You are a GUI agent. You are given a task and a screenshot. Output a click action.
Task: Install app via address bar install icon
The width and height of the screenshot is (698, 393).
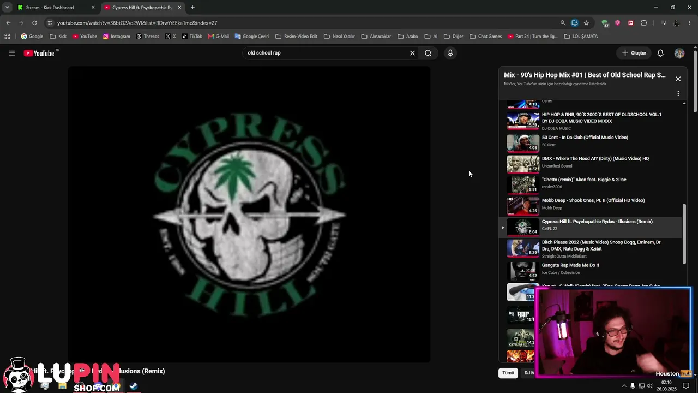click(575, 23)
